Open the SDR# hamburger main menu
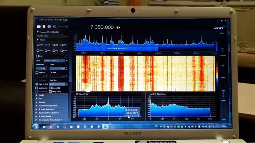The height and width of the screenshot is (143, 255). 39,27
